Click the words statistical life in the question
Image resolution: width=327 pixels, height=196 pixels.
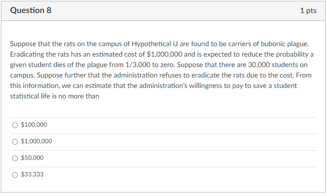click(x=29, y=96)
